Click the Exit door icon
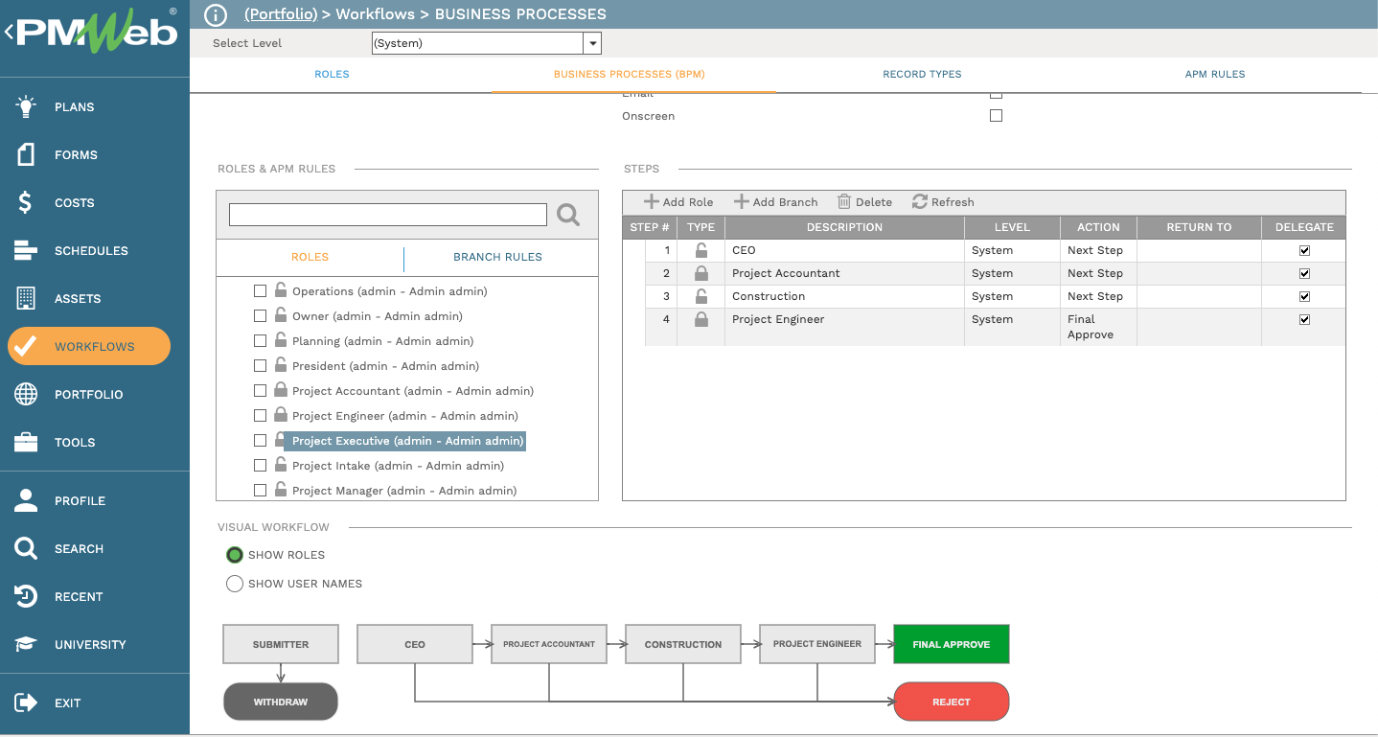Screen dimensions: 1378x737 pyautogui.click(x=26, y=702)
